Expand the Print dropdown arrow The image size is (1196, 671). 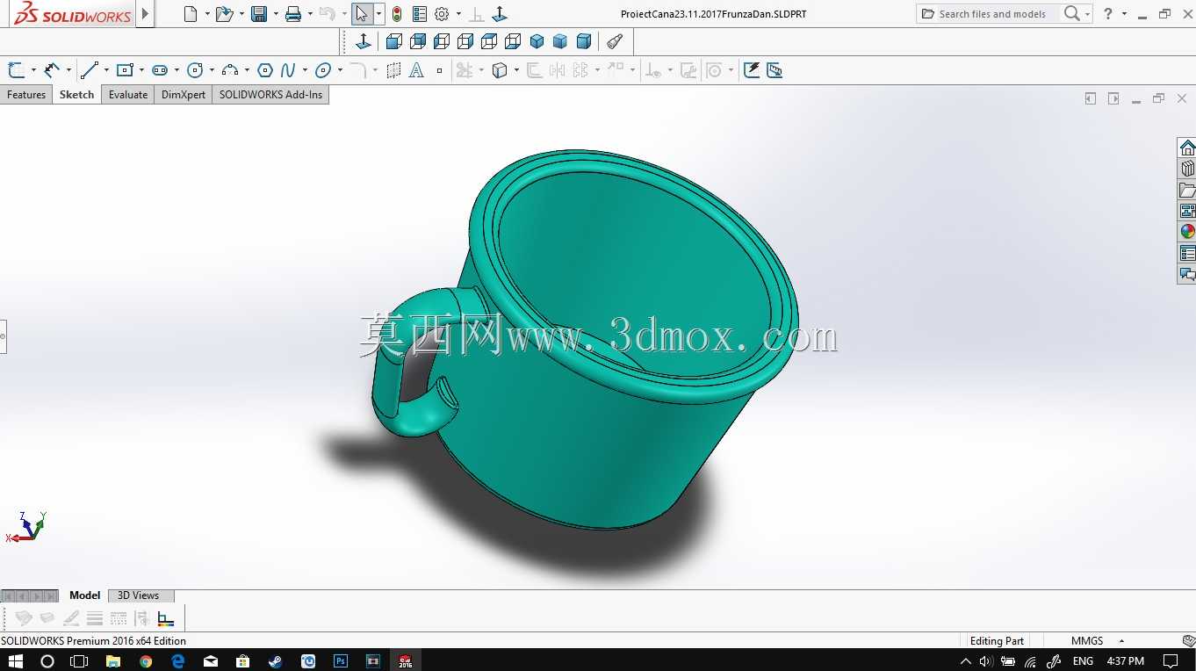point(310,14)
